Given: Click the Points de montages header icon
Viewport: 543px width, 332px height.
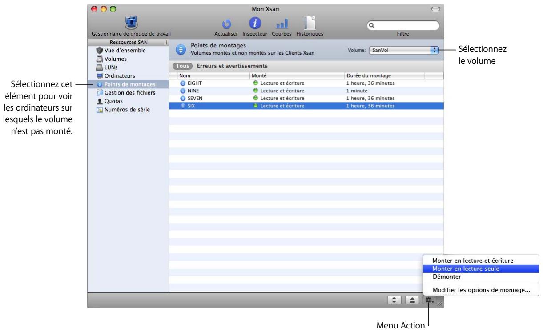Looking at the screenshot, I should [x=181, y=49].
